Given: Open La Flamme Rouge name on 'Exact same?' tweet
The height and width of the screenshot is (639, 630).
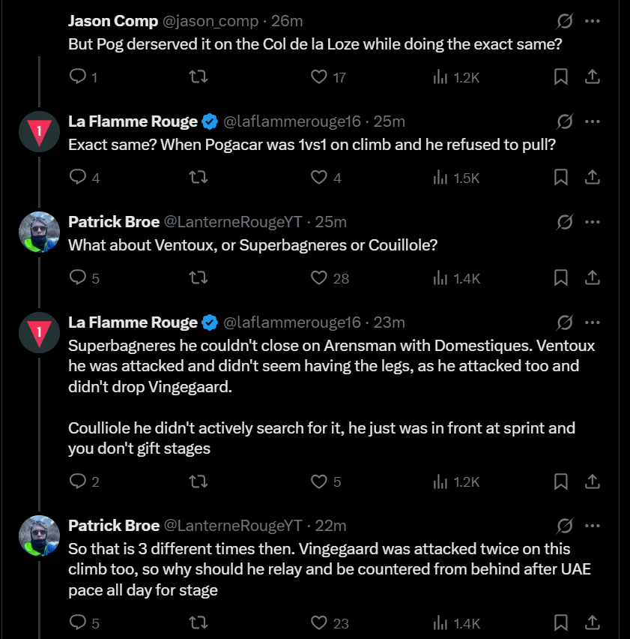Looking at the screenshot, I should point(133,121).
